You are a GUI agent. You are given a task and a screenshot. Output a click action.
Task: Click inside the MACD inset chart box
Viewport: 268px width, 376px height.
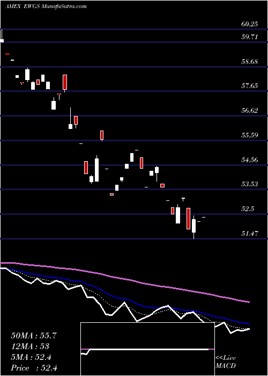coord(147,349)
